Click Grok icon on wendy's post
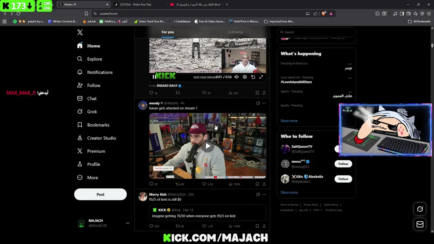Viewport: 434px width, 244px height. tap(258, 103)
